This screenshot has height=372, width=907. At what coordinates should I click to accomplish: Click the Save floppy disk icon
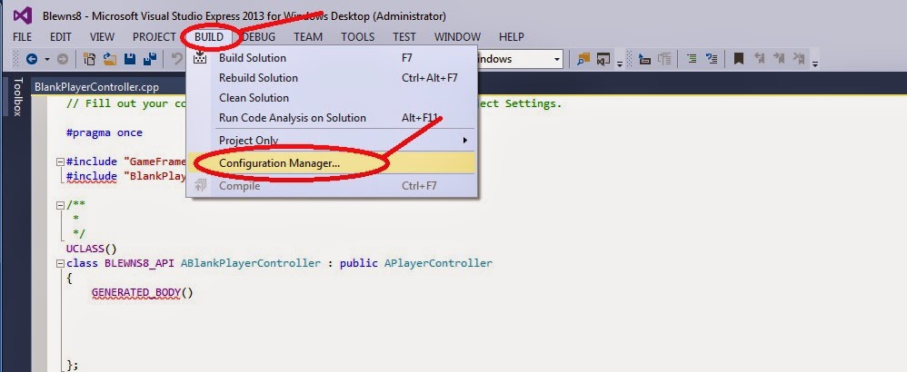point(130,59)
